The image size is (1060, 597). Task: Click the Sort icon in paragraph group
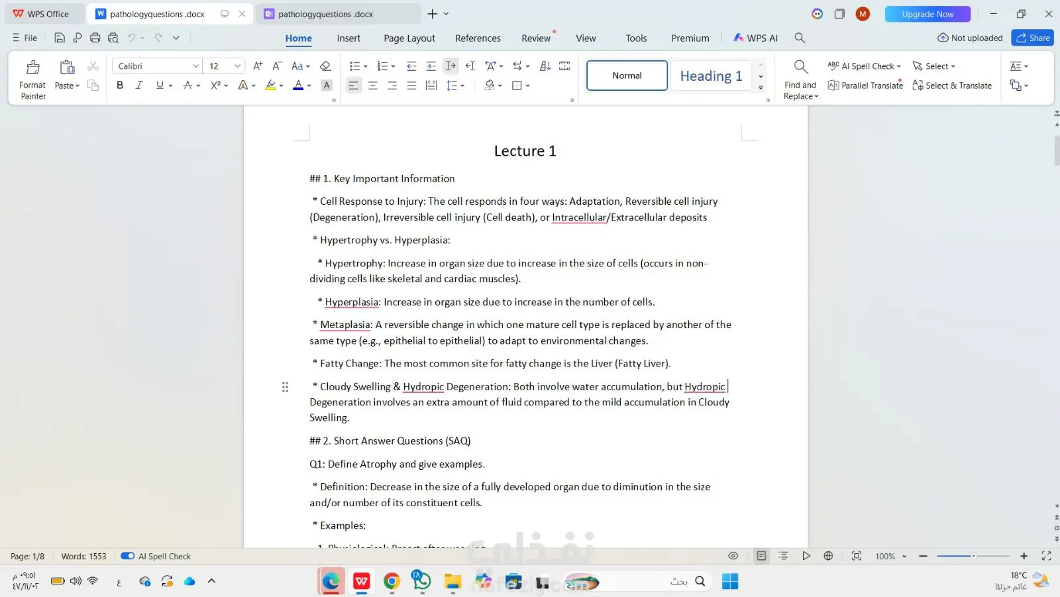pyautogui.click(x=545, y=66)
